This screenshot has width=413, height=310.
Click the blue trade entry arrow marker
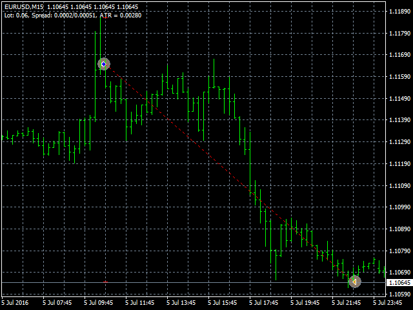tap(104, 64)
